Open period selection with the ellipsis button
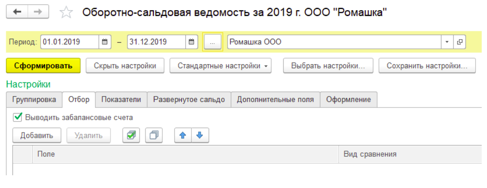Viewport: 487px width, 188px height. tap(213, 42)
